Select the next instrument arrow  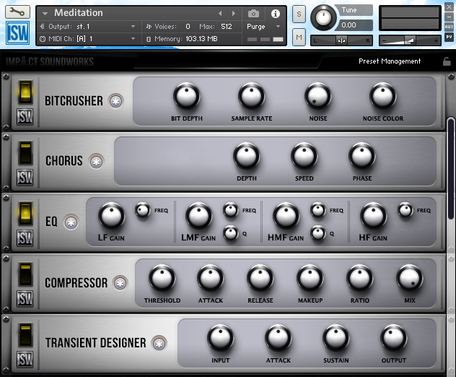233,14
